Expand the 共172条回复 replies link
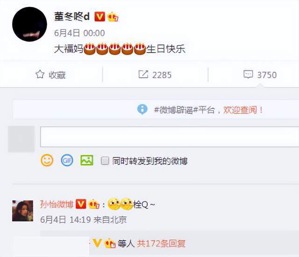Image resolution: width=299 pixels, height=257 pixels. click(x=161, y=243)
